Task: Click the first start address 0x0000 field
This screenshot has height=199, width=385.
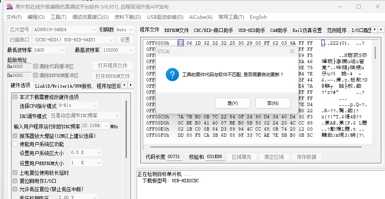Action: (x=19, y=66)
